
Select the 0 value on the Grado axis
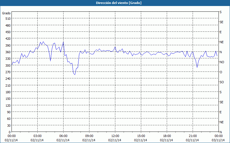[x=10, y=132]
